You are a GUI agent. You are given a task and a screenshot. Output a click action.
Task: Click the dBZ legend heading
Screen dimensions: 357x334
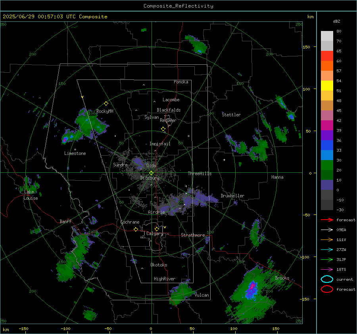(336, 21)
